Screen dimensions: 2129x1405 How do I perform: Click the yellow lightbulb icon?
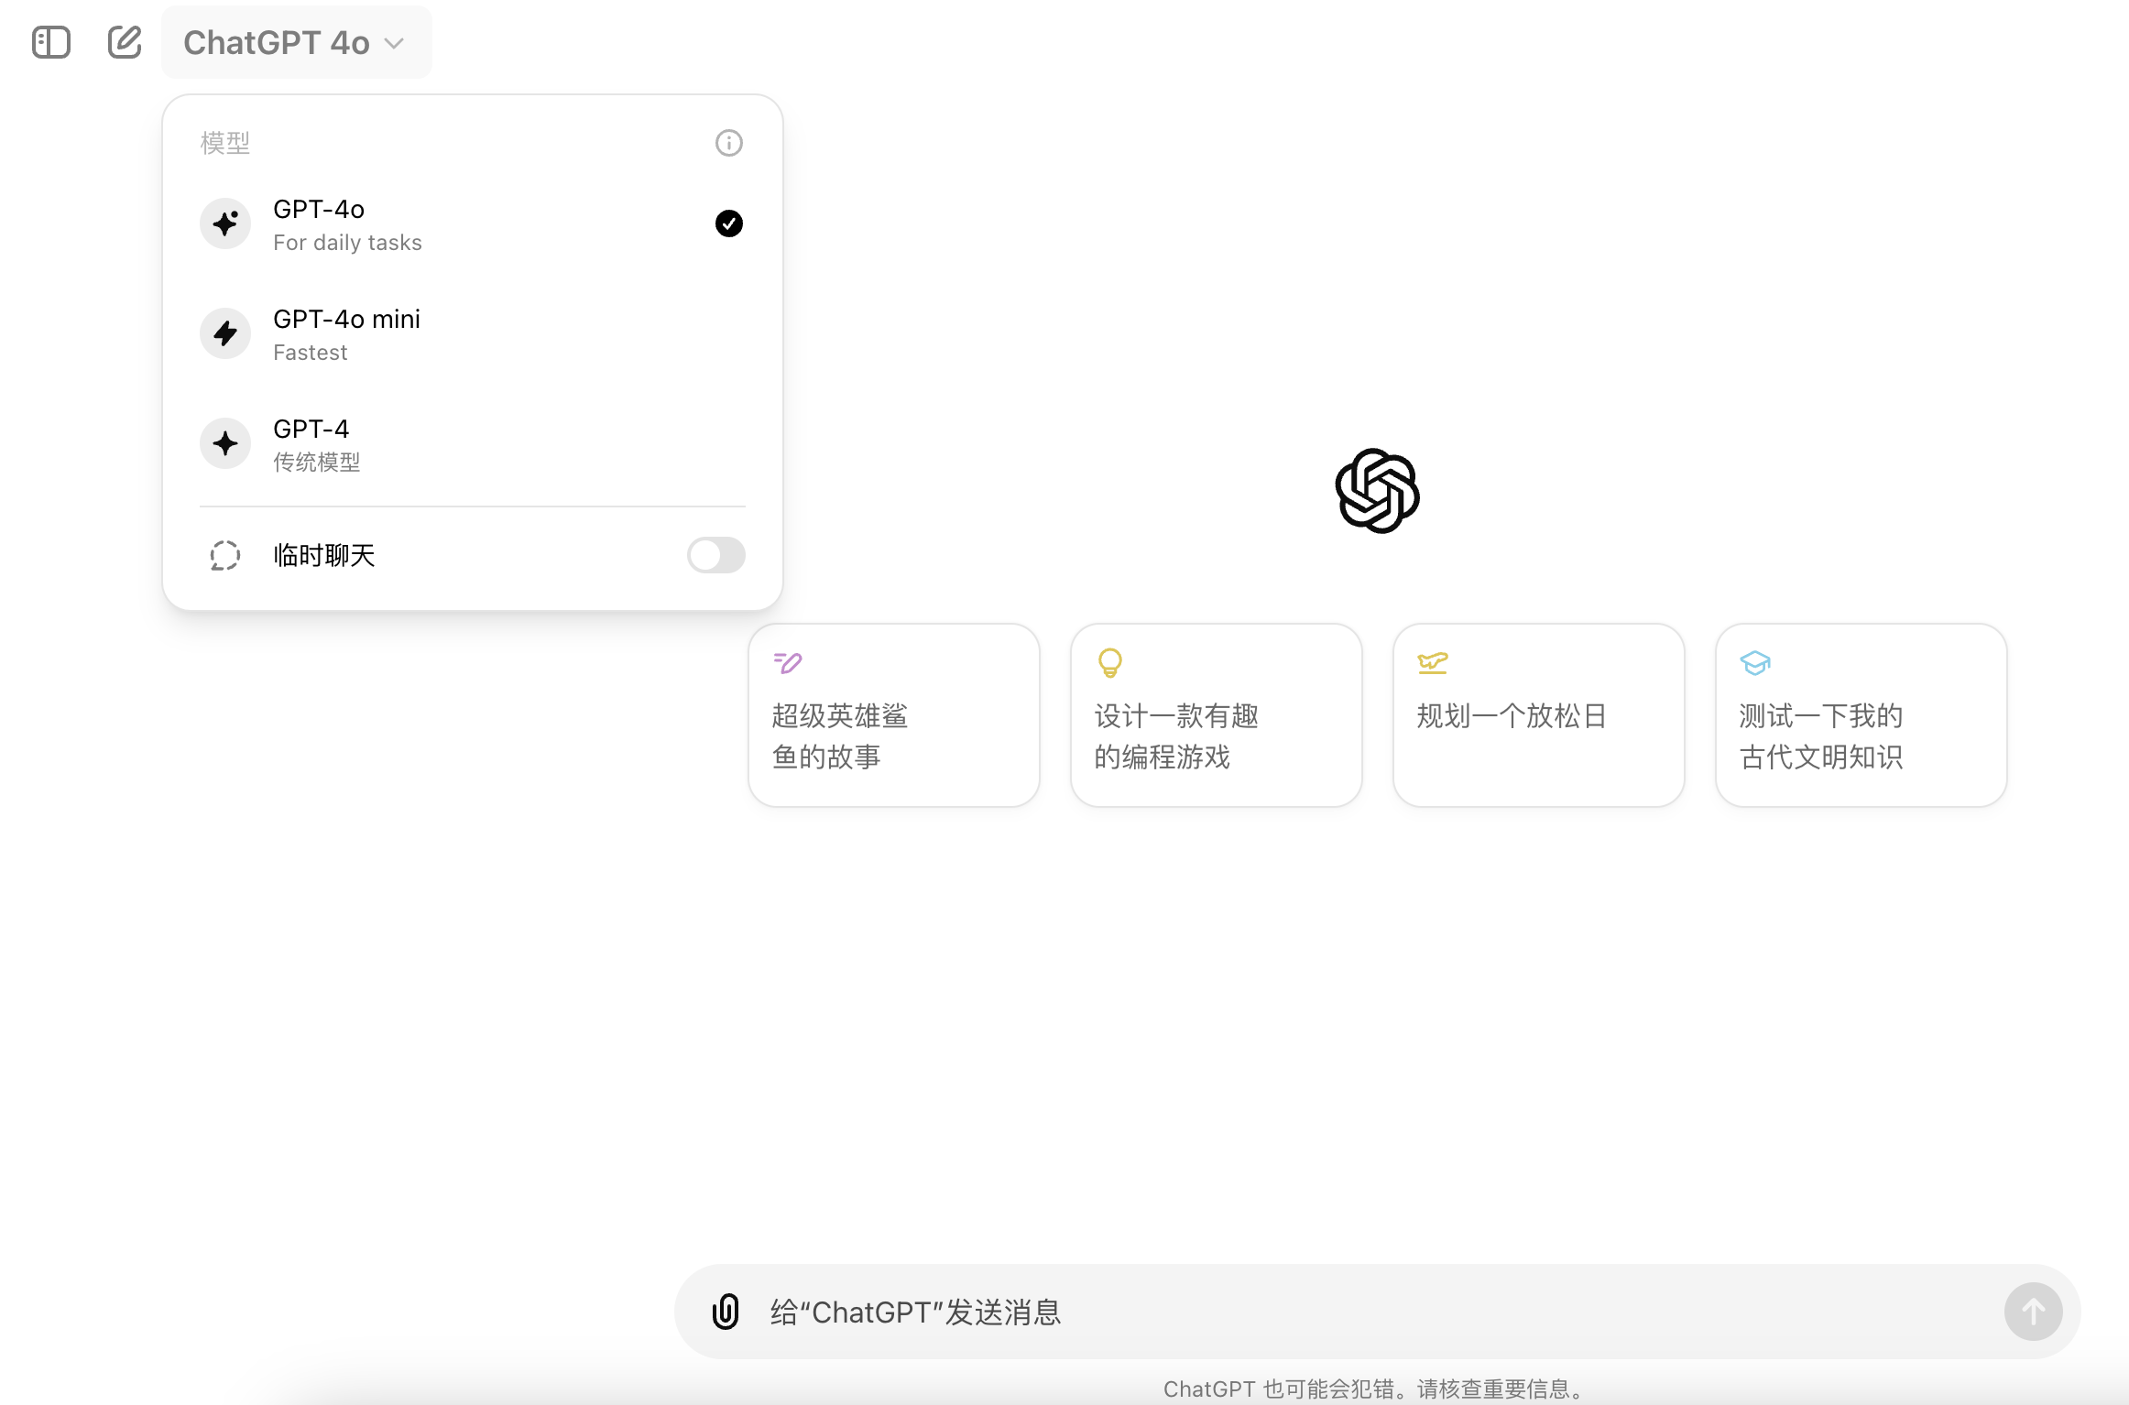[x=1110, y=662]
